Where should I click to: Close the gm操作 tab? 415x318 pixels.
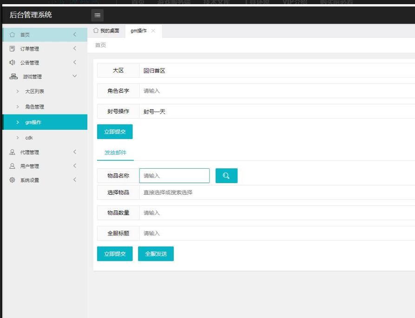tap(153, 31)
